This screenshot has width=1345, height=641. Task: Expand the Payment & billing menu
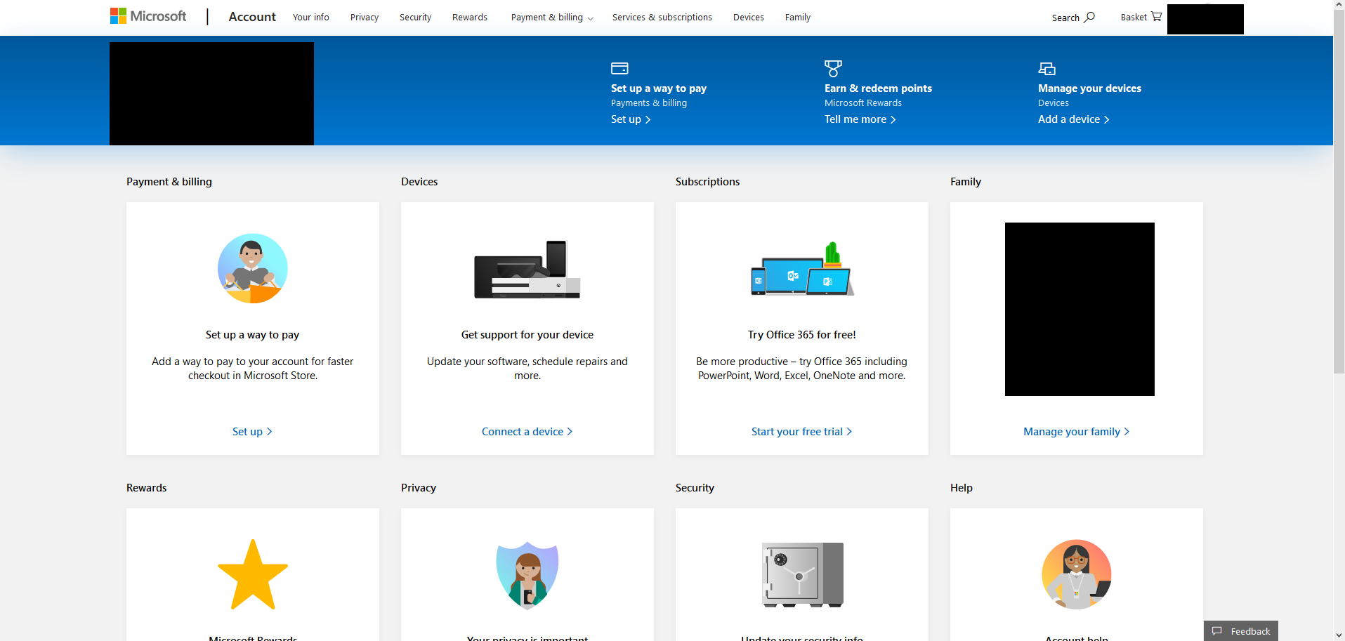552,18
